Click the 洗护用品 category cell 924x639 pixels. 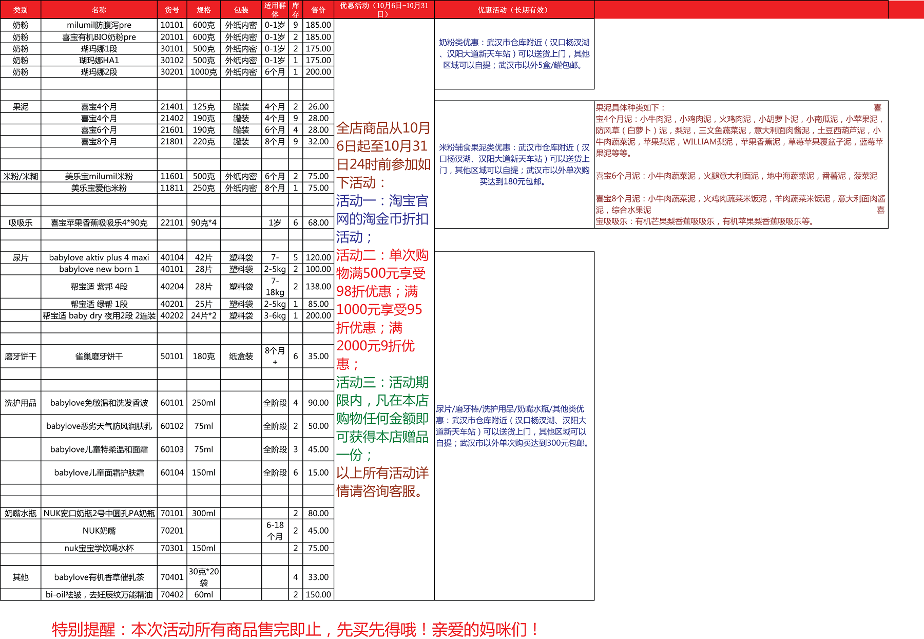pyautogui.click(x=21, y=403)
